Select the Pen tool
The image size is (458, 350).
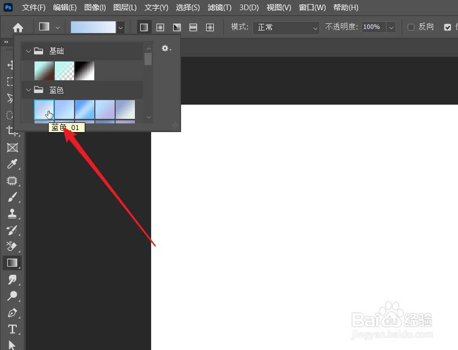click(x=12, y=312)
